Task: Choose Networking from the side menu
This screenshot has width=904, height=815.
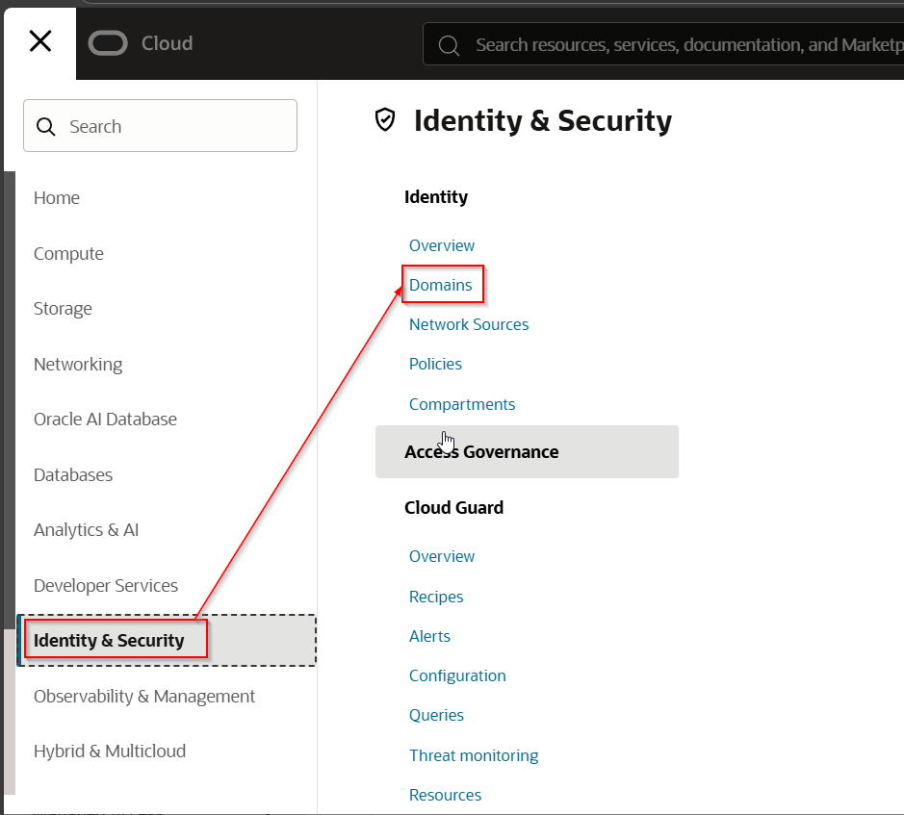Action: (x=78, y=365)
